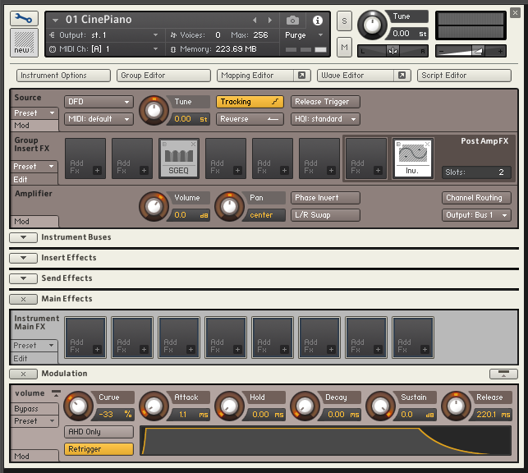Expand the Send Effects section
The height and width of the screenshot is (473, 528).
tap(23, 278)
